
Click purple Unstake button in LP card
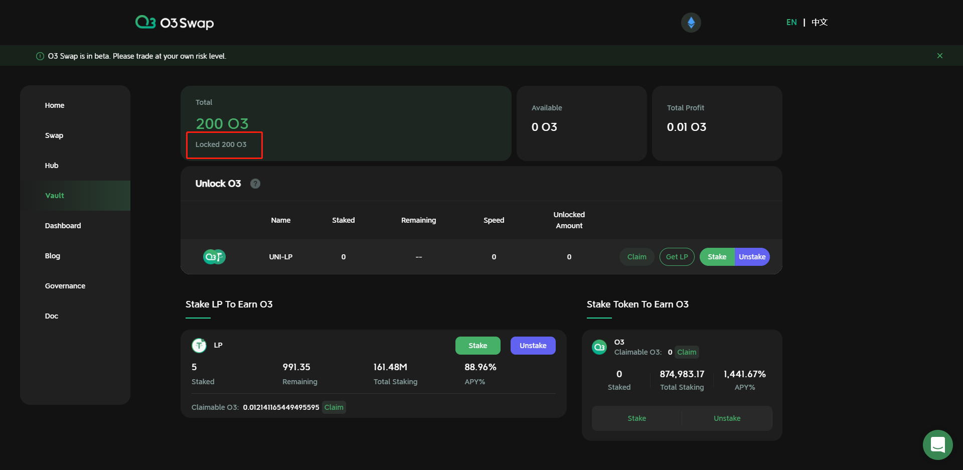pyautogui.click(x=533, y=346)
